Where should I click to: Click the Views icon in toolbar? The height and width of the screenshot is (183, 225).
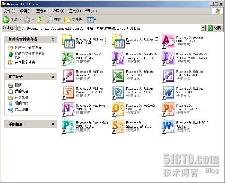(x=90, y=20)
